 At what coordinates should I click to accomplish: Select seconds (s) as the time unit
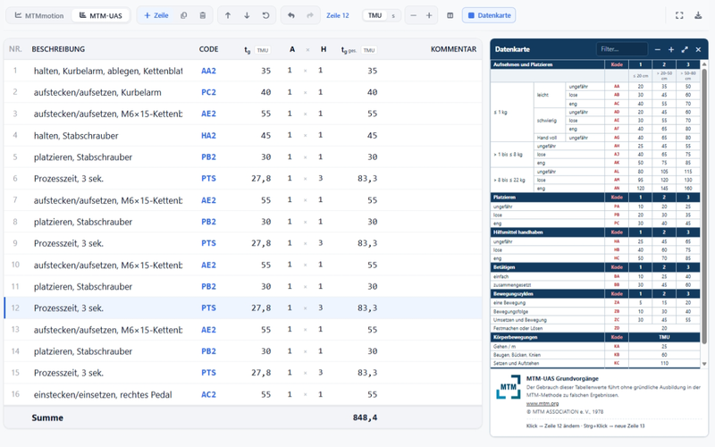[393, 15]
